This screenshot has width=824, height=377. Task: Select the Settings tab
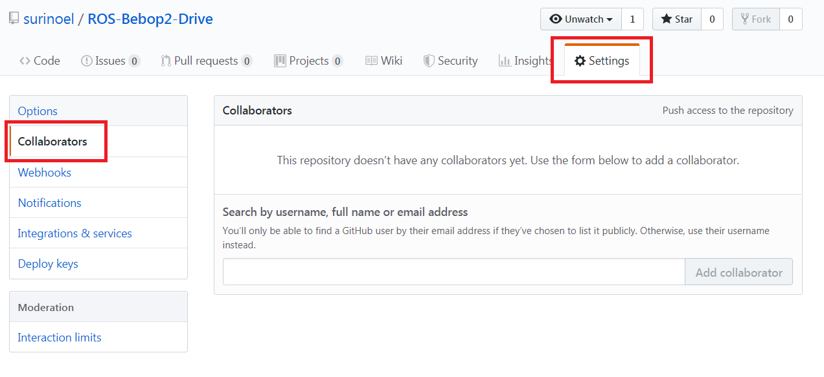coord(602,61)
